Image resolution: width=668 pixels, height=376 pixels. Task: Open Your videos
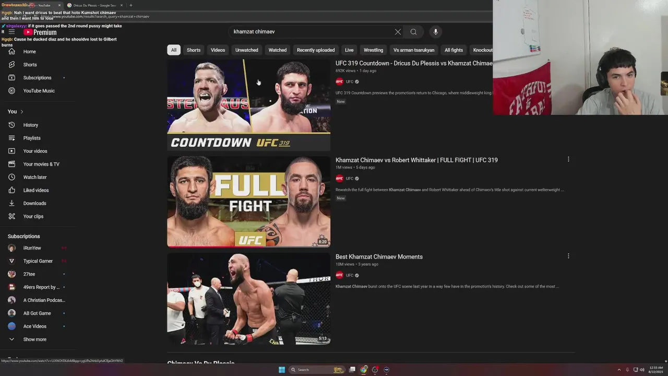point(38,151)
